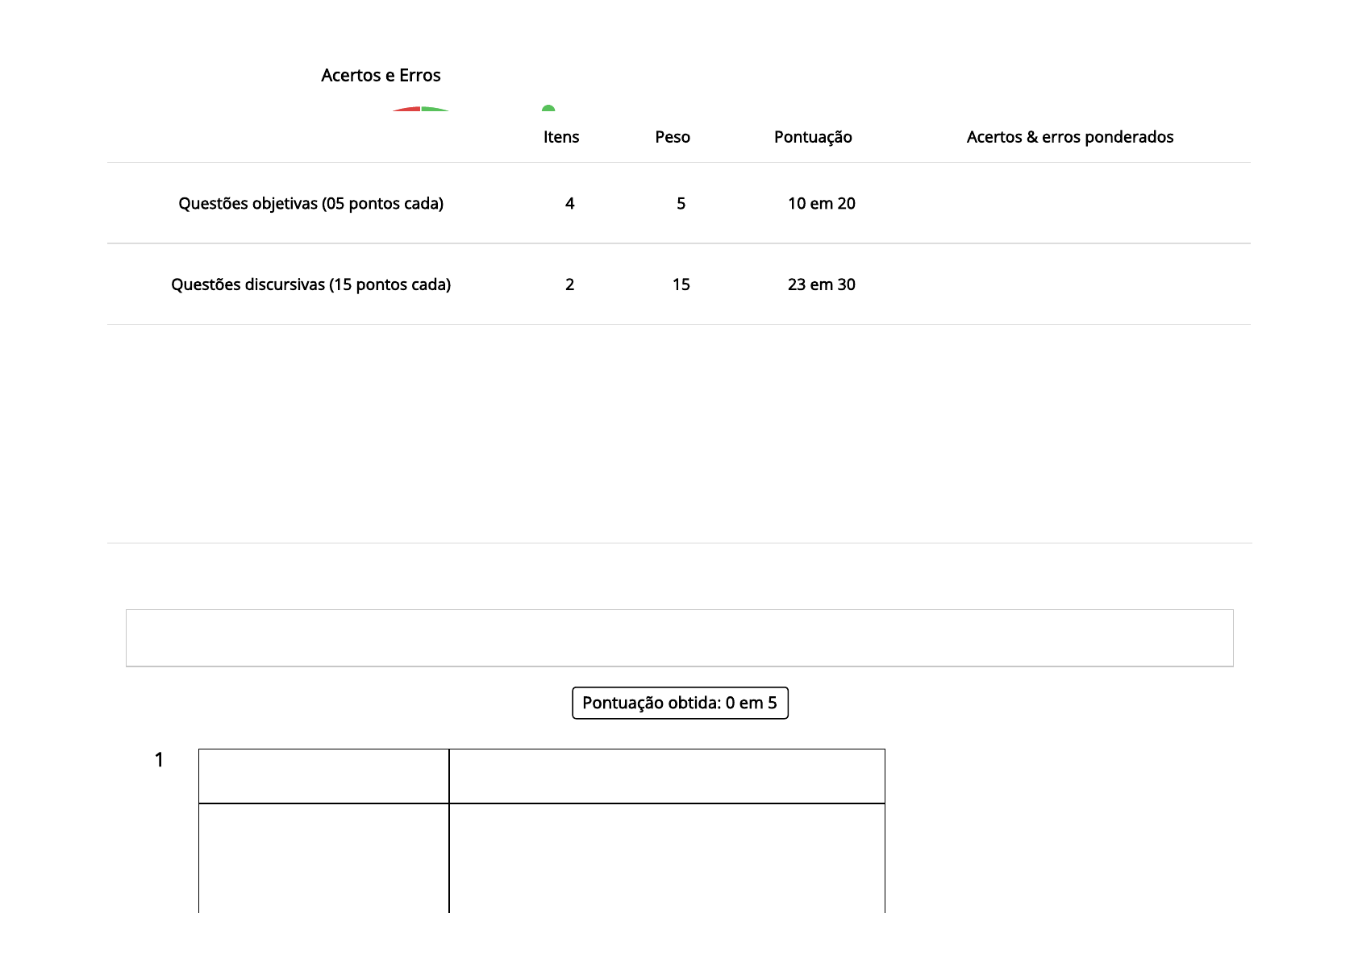Select 'Acertos & erros ponderados' column header
The width and height of the screenshot is (1358, 959).
coord(1069,137)
